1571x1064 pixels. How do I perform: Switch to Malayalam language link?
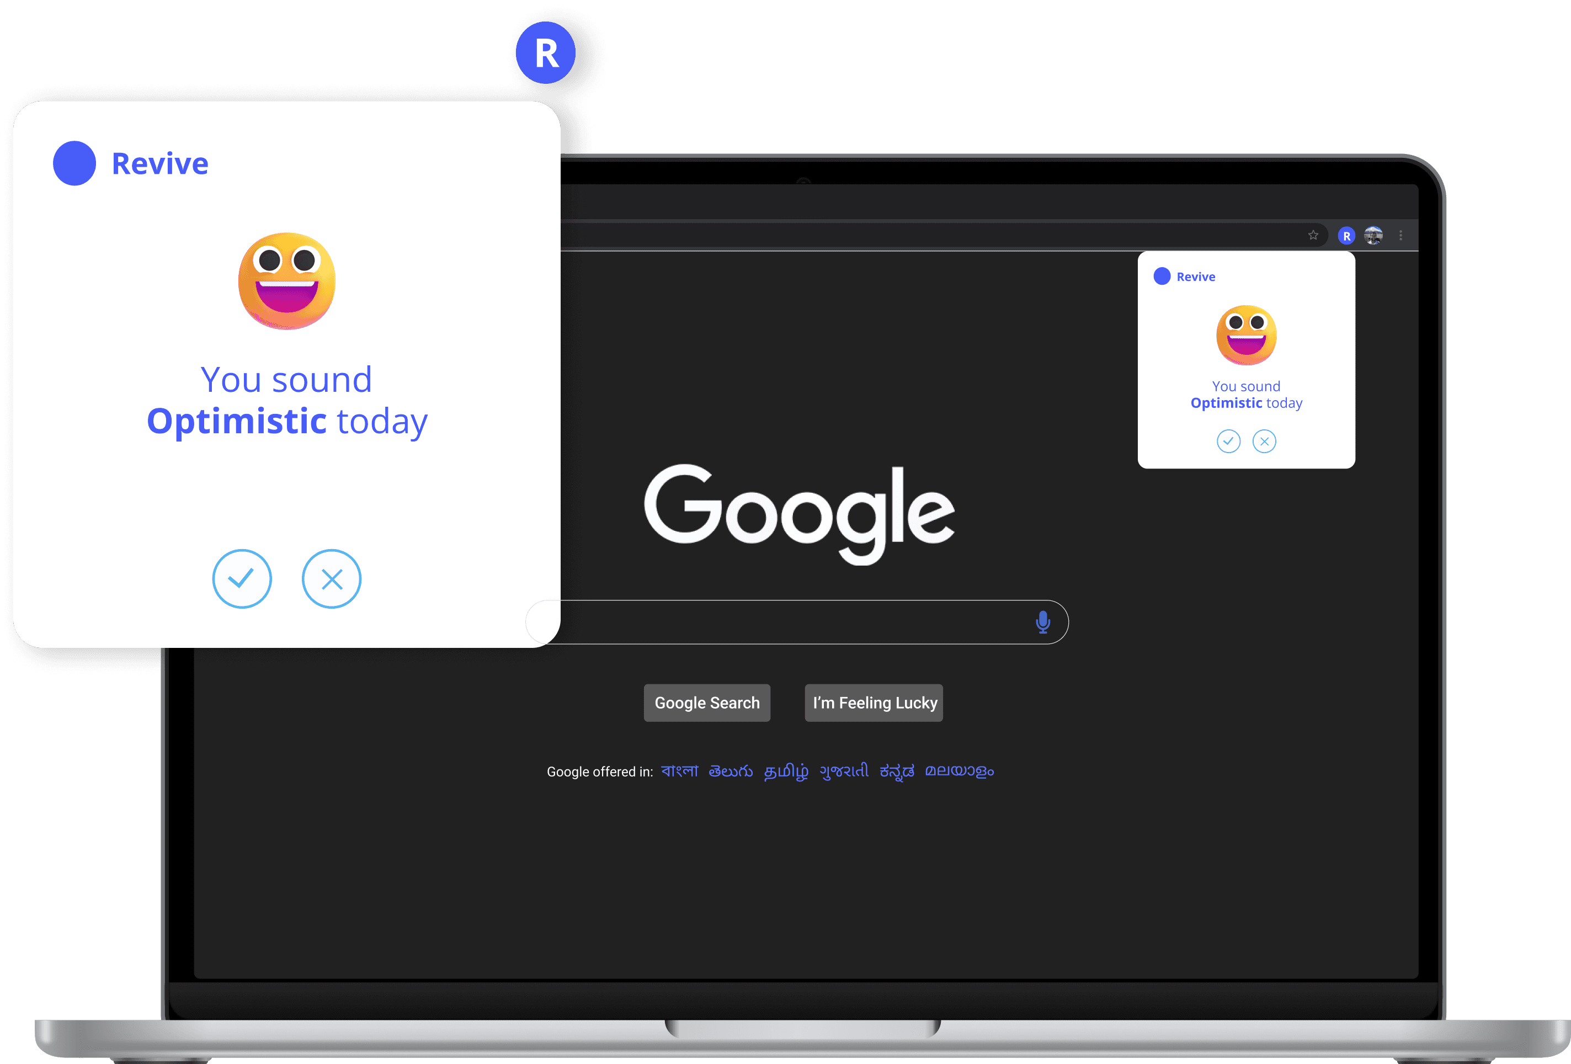coord(958,772)
